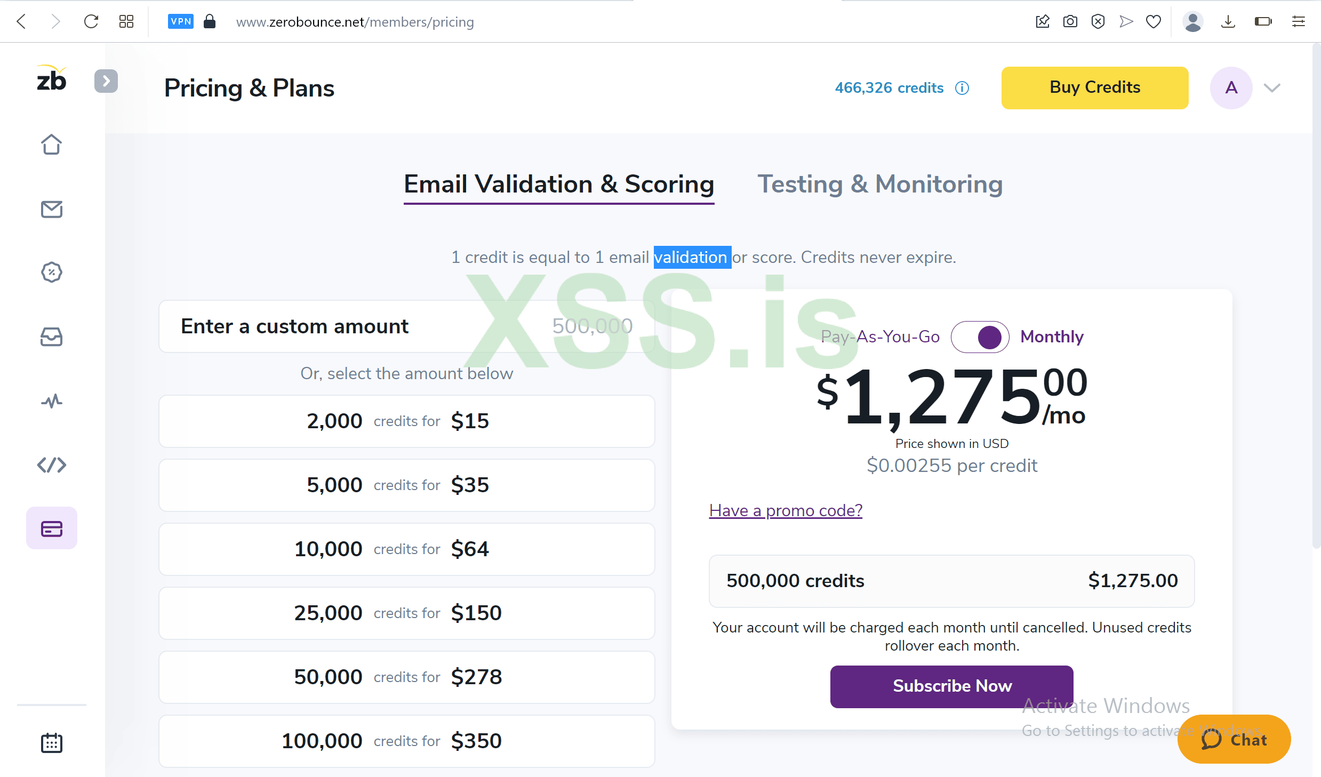Open the Chat support widget
Image resolution: width=1321 pixels, height=777 pixels.
1234,740
